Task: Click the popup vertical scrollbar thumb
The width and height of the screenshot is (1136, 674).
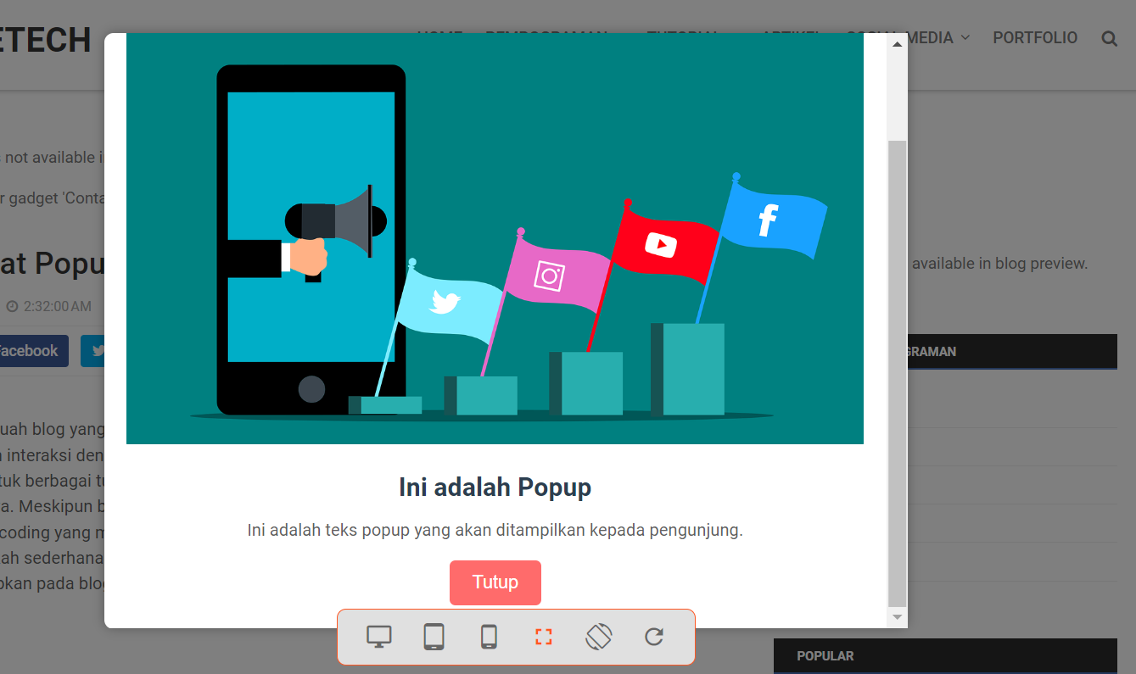Action: [x=897, y=373]
